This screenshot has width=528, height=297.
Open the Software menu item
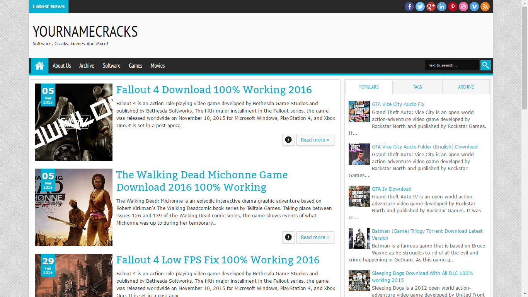[111, 66]
